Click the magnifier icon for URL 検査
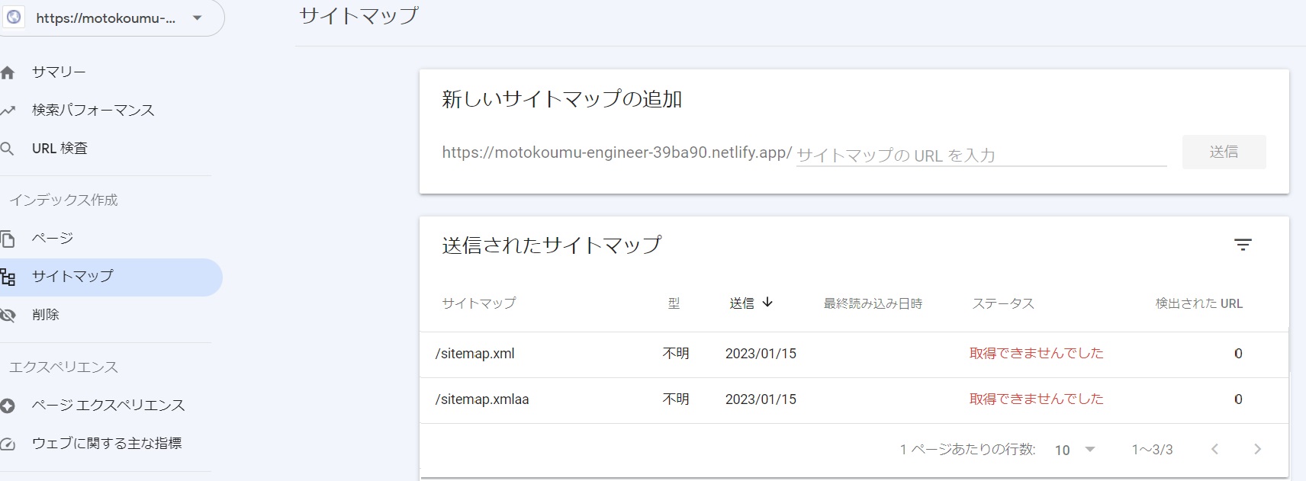 tap(8, 149)
